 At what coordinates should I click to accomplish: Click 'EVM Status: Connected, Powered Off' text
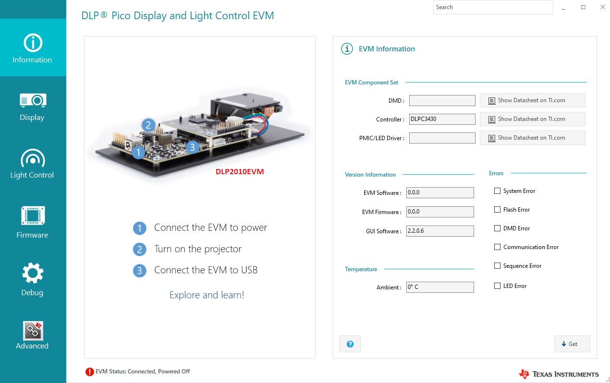coord(143,371)
